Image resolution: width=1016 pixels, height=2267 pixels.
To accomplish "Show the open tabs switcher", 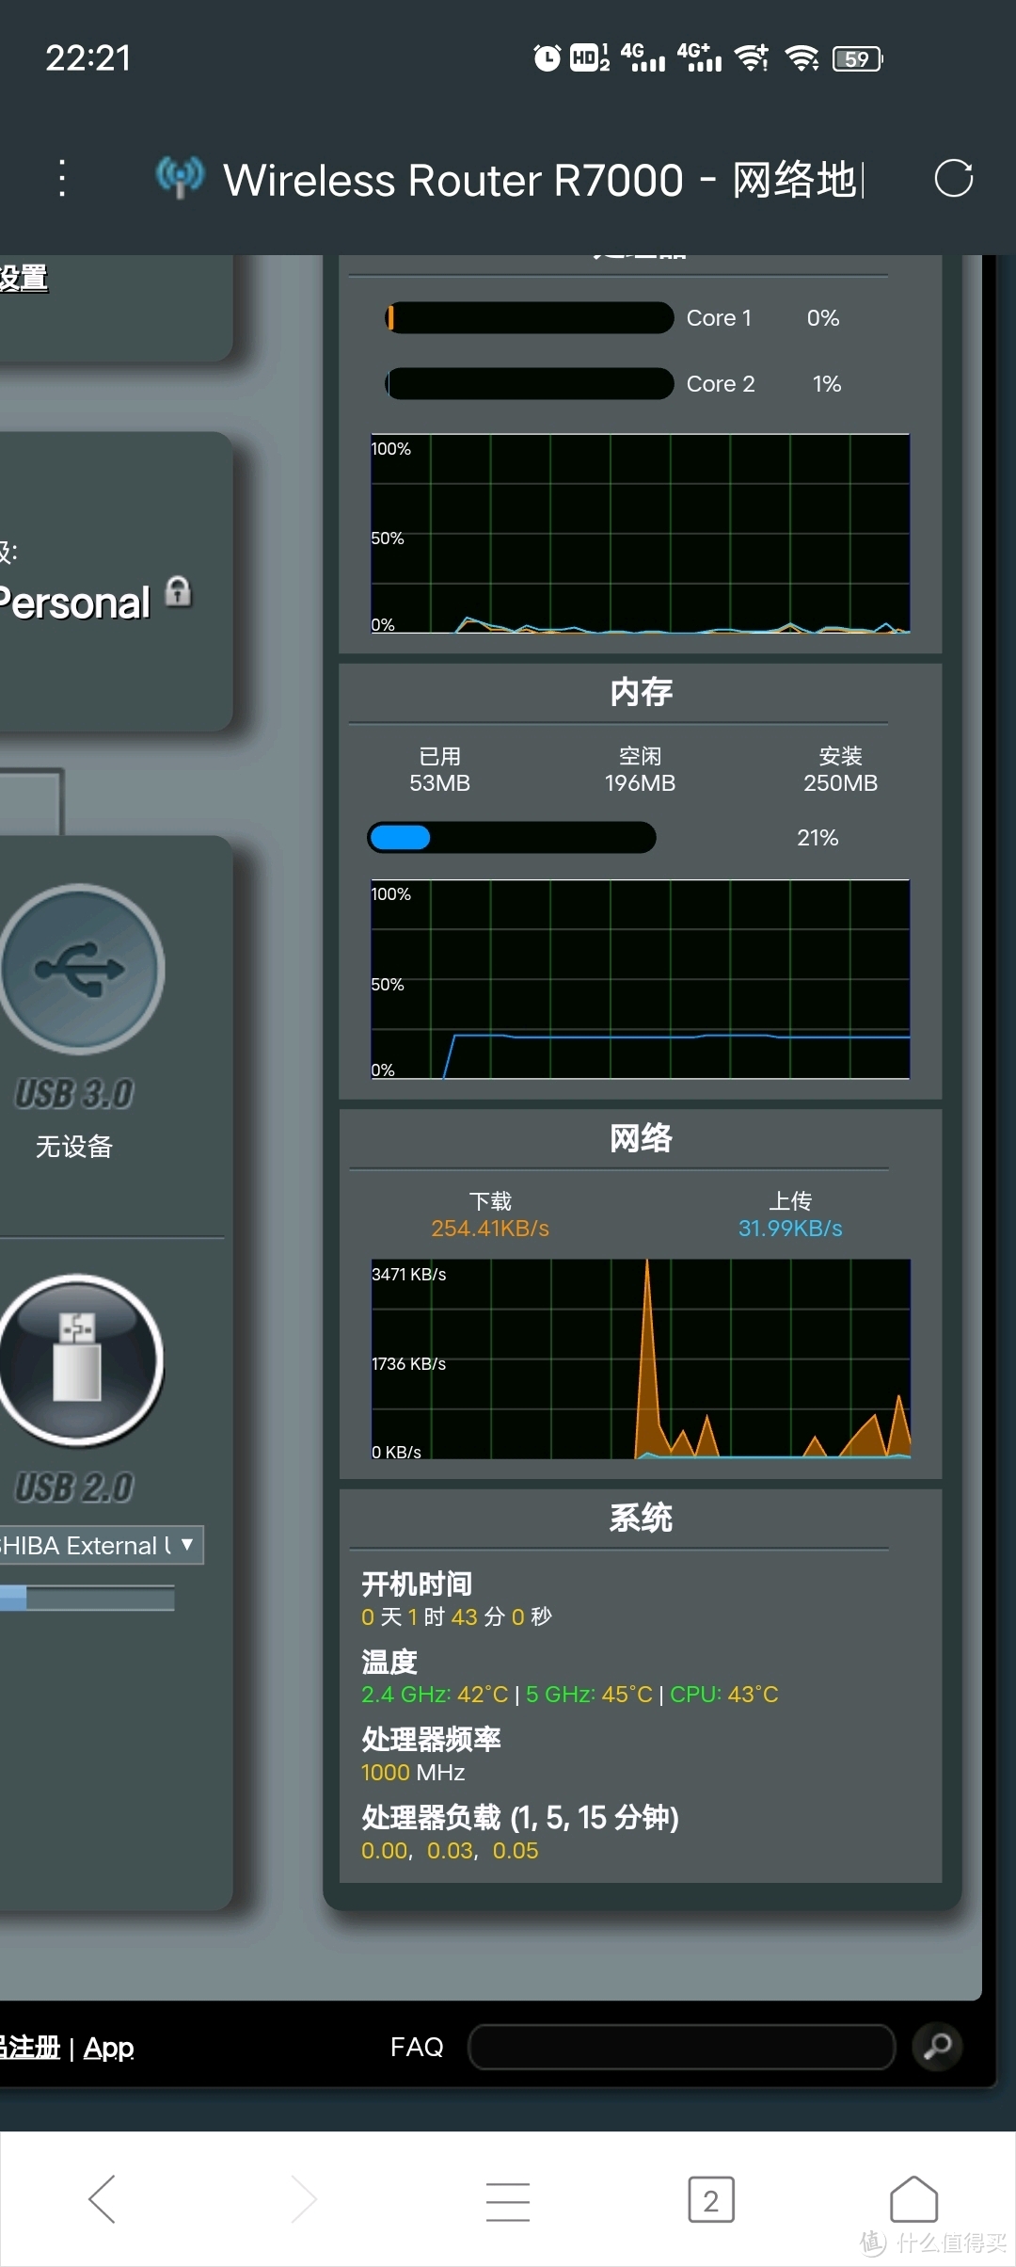I will click(711, 2199).
